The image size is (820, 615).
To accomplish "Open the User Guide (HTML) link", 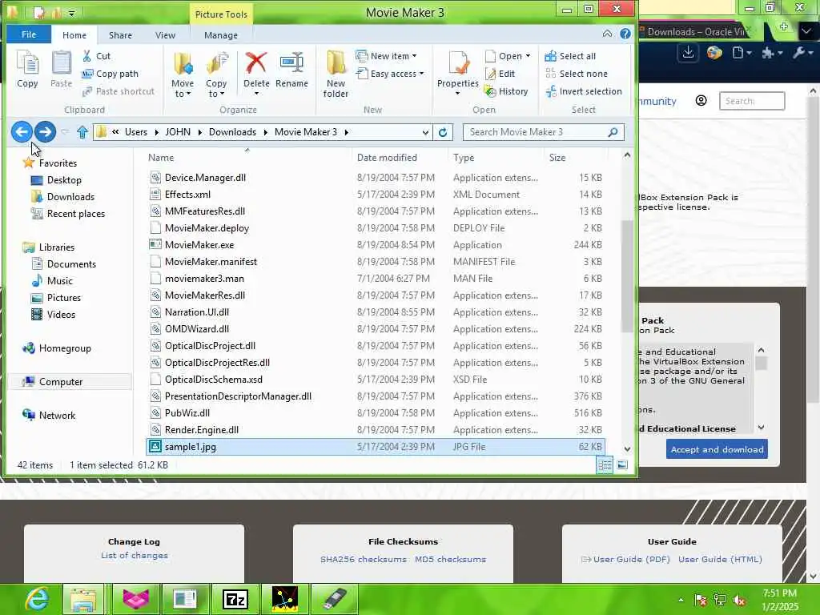I will tap(720, 559).
